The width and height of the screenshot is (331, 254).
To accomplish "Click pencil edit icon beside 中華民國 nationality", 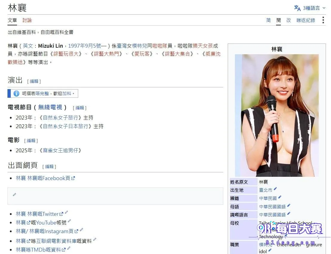I will point(280,197).
